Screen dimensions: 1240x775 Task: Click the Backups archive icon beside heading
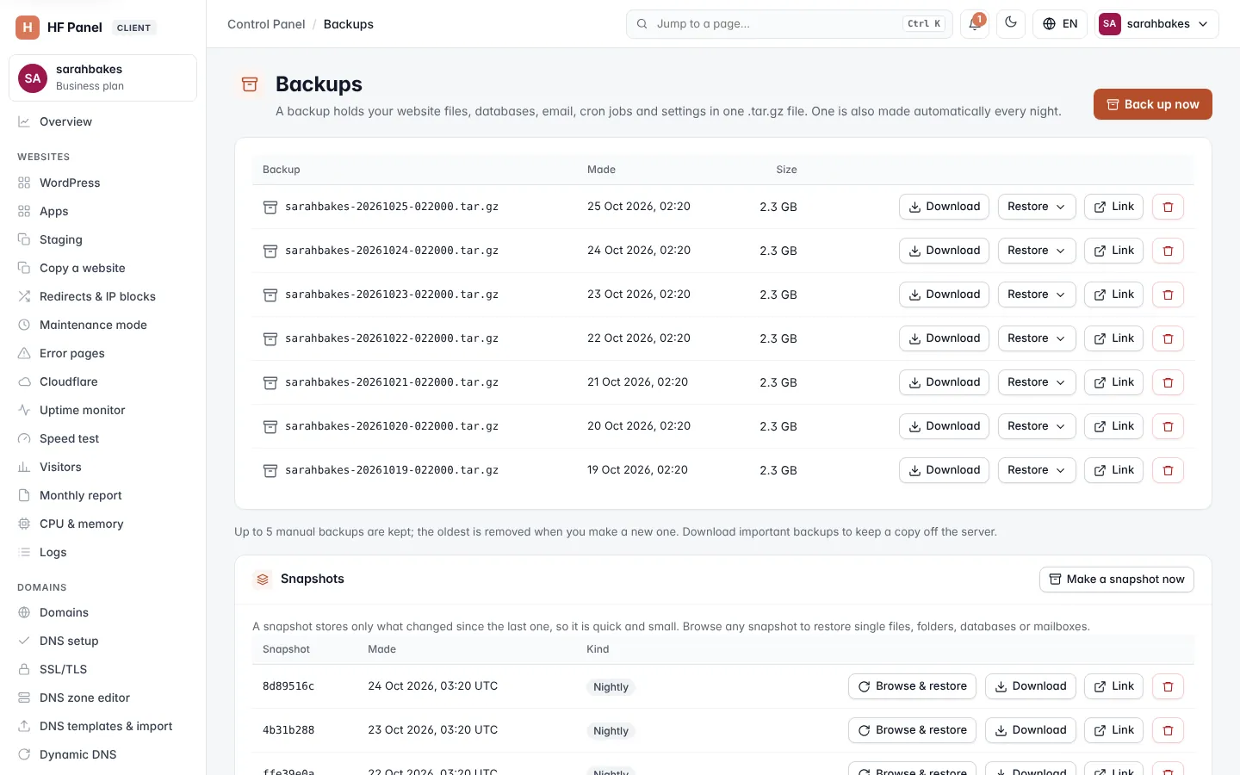[x=250, y=84]
